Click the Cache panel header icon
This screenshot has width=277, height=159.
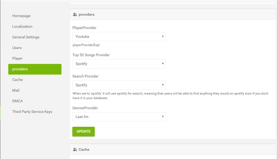point(75,149)
